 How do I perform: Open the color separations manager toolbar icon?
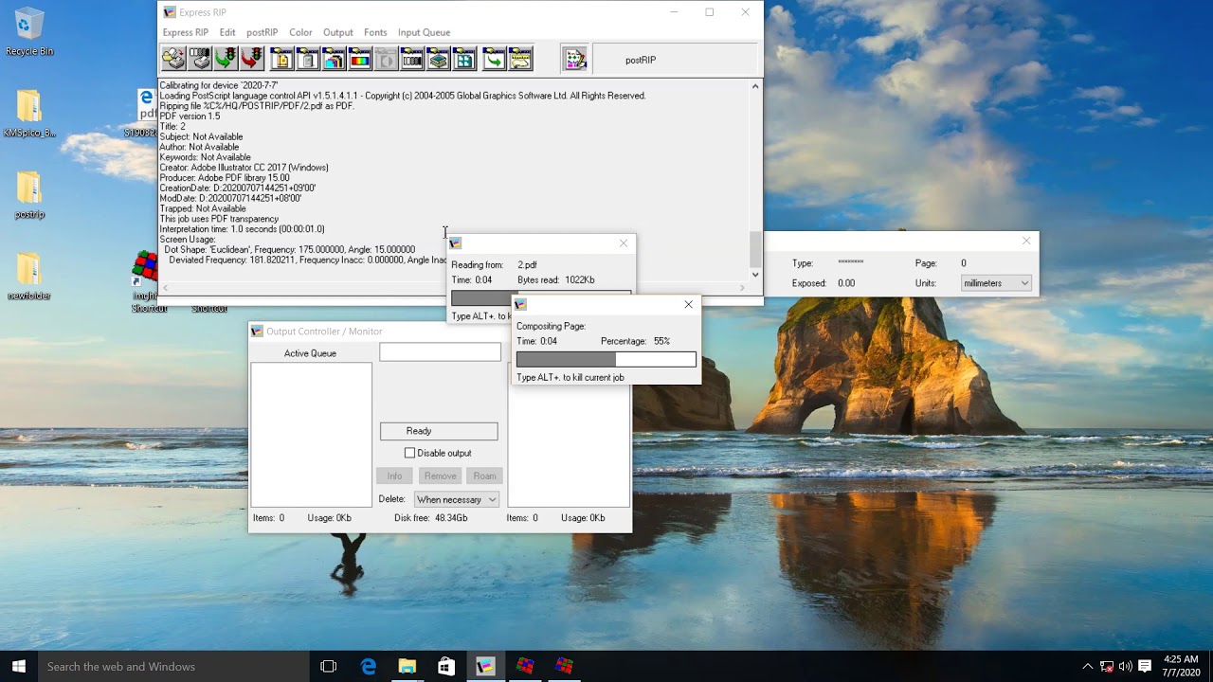[334, 60]
